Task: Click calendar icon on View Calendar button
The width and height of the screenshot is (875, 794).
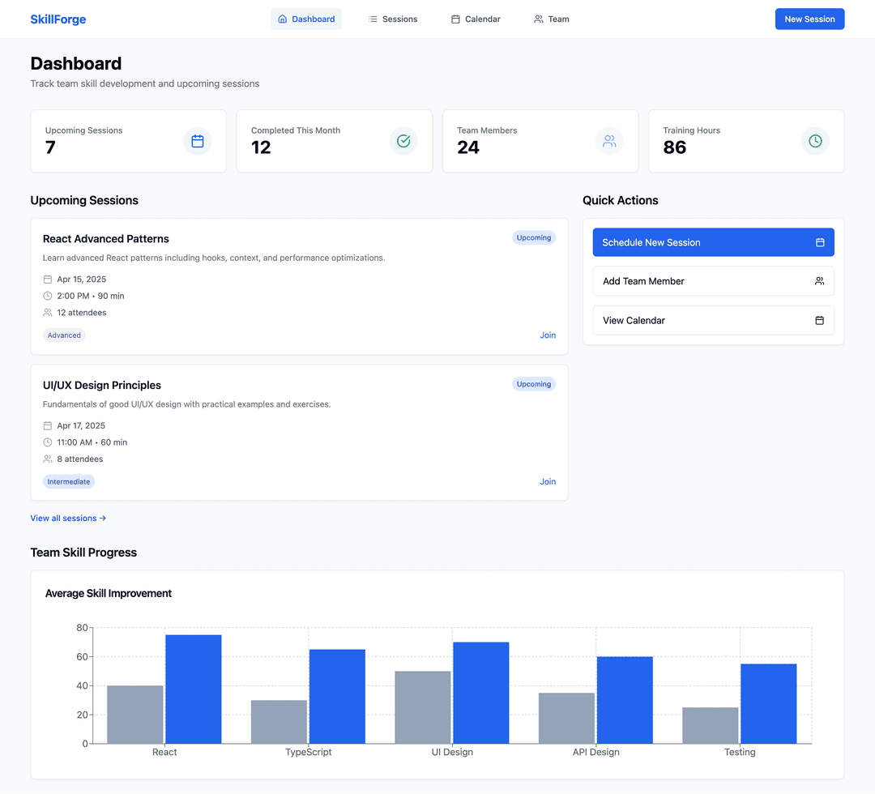Action: point(819,321)
